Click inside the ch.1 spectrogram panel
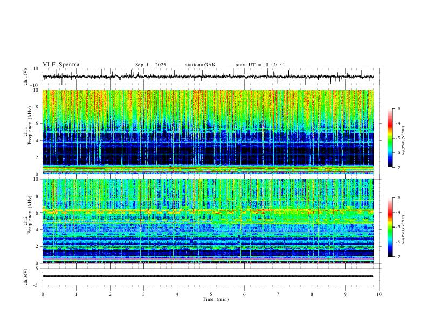This screenshot has height=330, width=427. tap(208, 132)
